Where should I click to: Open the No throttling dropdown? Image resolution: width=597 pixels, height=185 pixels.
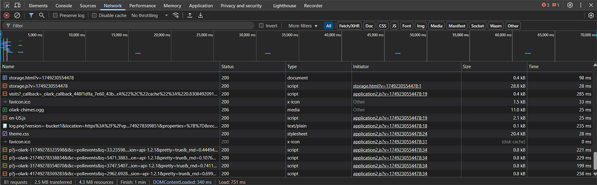150,15
